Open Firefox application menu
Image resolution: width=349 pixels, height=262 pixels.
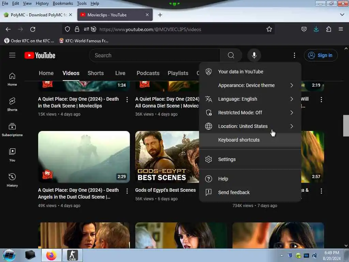point(341,29)
